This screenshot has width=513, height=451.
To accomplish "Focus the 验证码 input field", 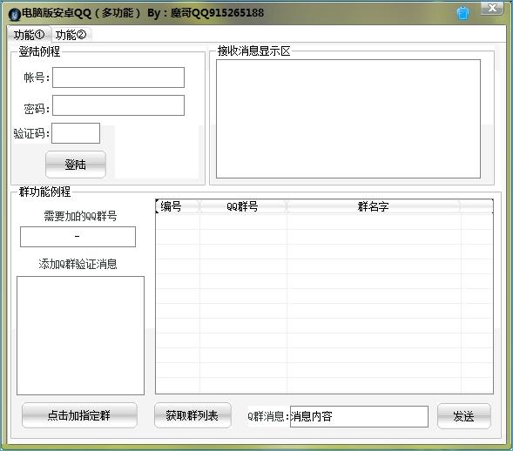I will pyautogui.click(x=76, y=133).
